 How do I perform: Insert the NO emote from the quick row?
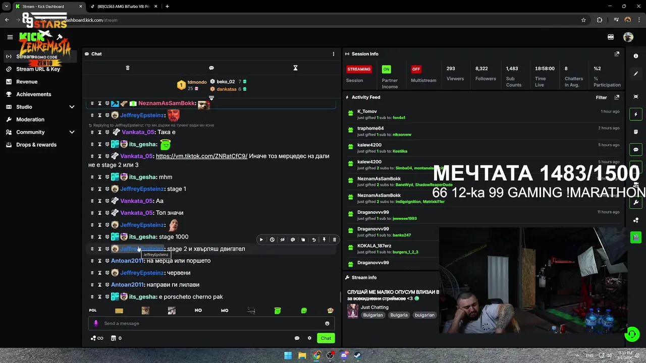198,311
